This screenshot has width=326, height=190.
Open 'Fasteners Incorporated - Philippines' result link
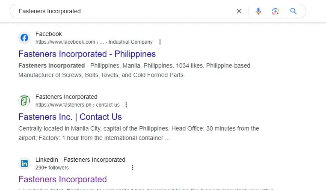(87, 54)
